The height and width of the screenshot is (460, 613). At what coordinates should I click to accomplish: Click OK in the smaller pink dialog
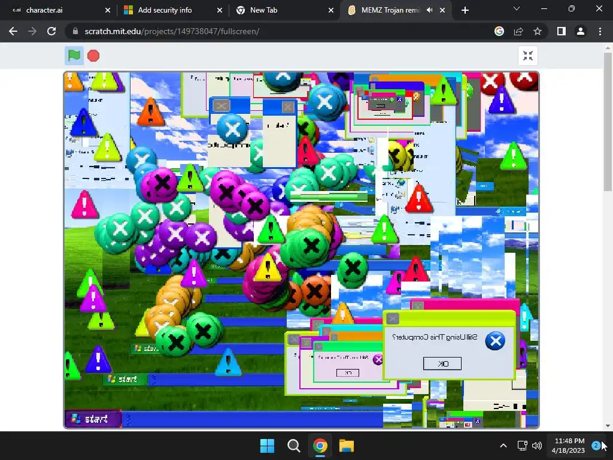coord(348,373)
